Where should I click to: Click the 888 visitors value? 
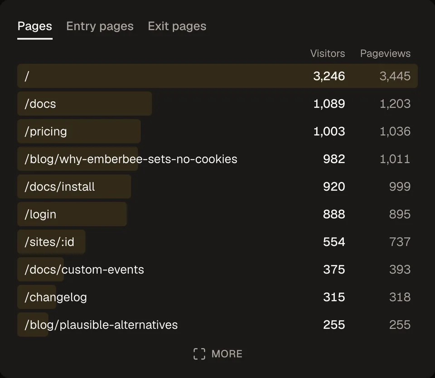(334, 214)
